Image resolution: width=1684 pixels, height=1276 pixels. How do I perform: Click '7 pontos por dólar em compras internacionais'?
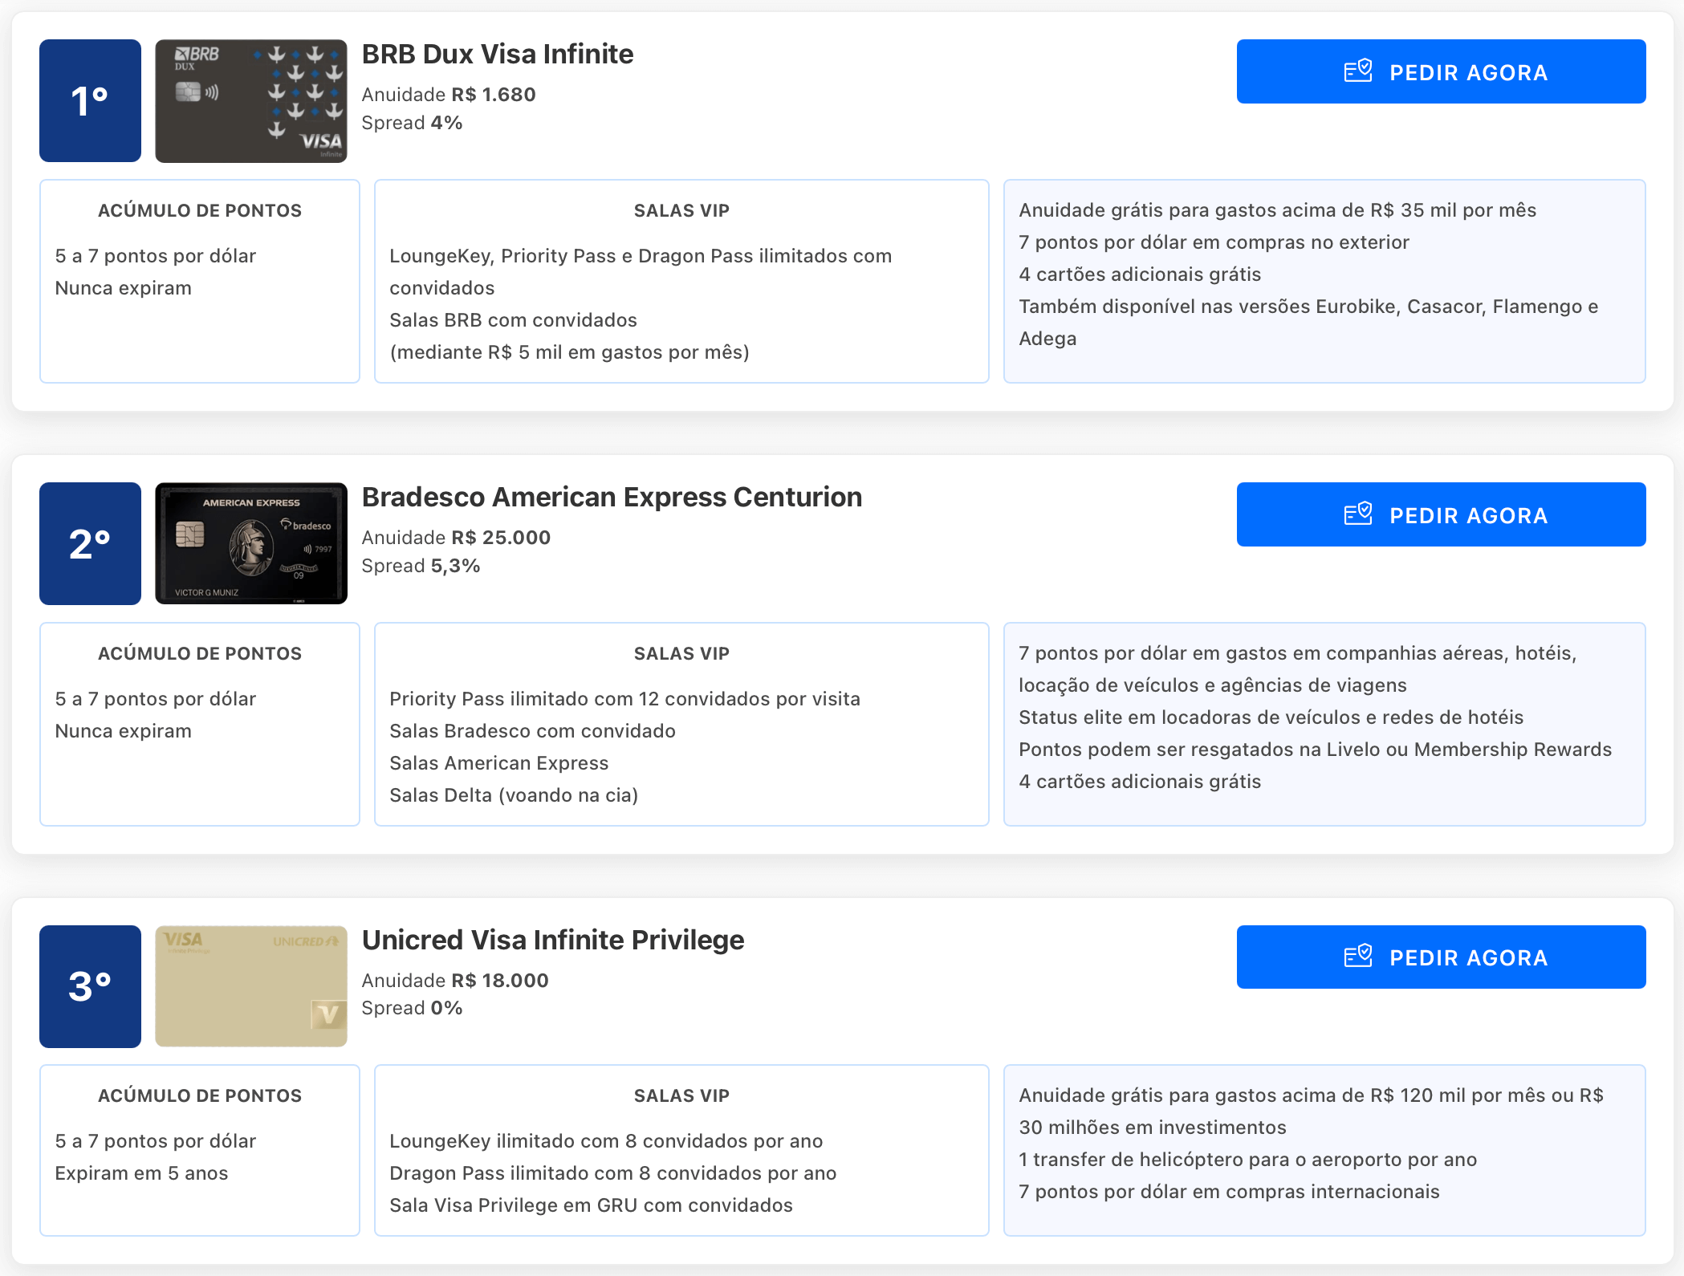pyautogui.click(x=1229, y=1192)
